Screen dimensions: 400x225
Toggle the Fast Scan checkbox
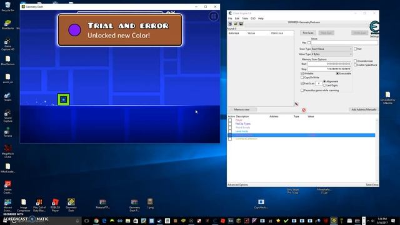[302, 83]
